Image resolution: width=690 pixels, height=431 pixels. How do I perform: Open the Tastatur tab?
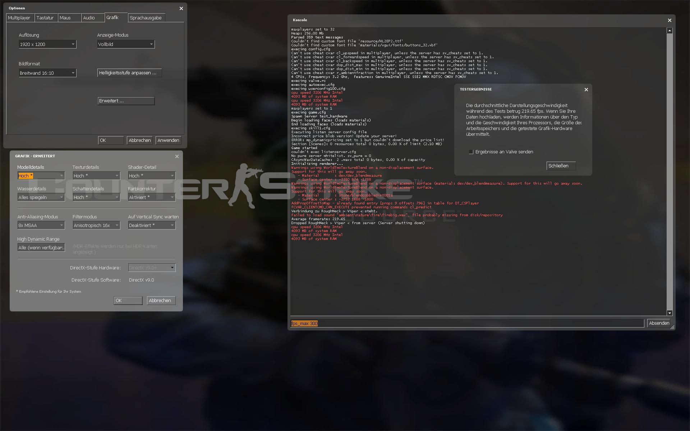point(46,18)
